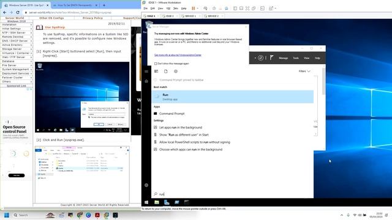Viewport: 392px width, 220px height.
Task: Click the VMware pause VM icon
Action: 194,8
